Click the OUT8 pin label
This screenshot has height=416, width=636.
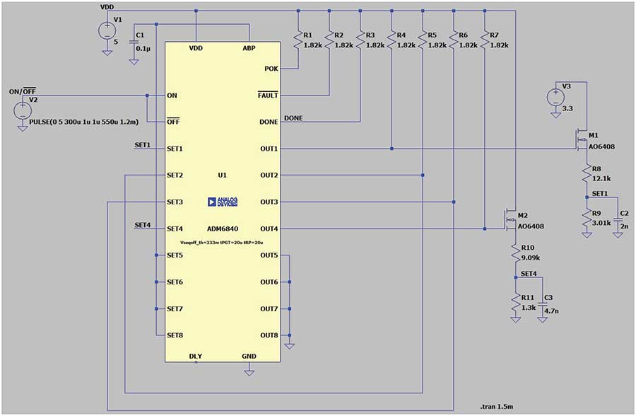click(269, 335)
